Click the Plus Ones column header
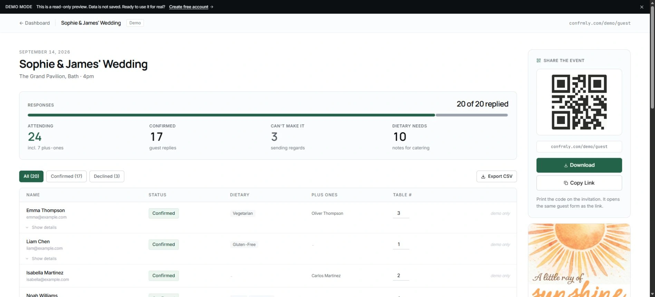This screenshot has width=655, height=297. tap(325, 195)
